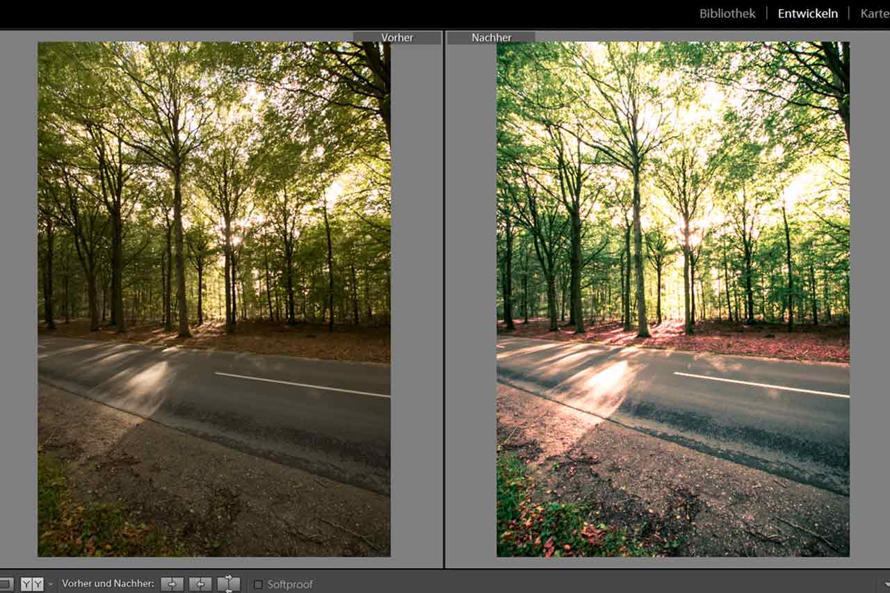Click the Nachher label above right photo

pos(491,38)
